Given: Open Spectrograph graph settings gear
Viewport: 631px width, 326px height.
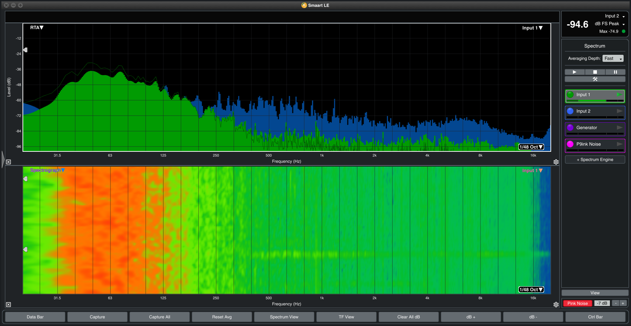Looking at the screenshot, I should click(556, 305).
